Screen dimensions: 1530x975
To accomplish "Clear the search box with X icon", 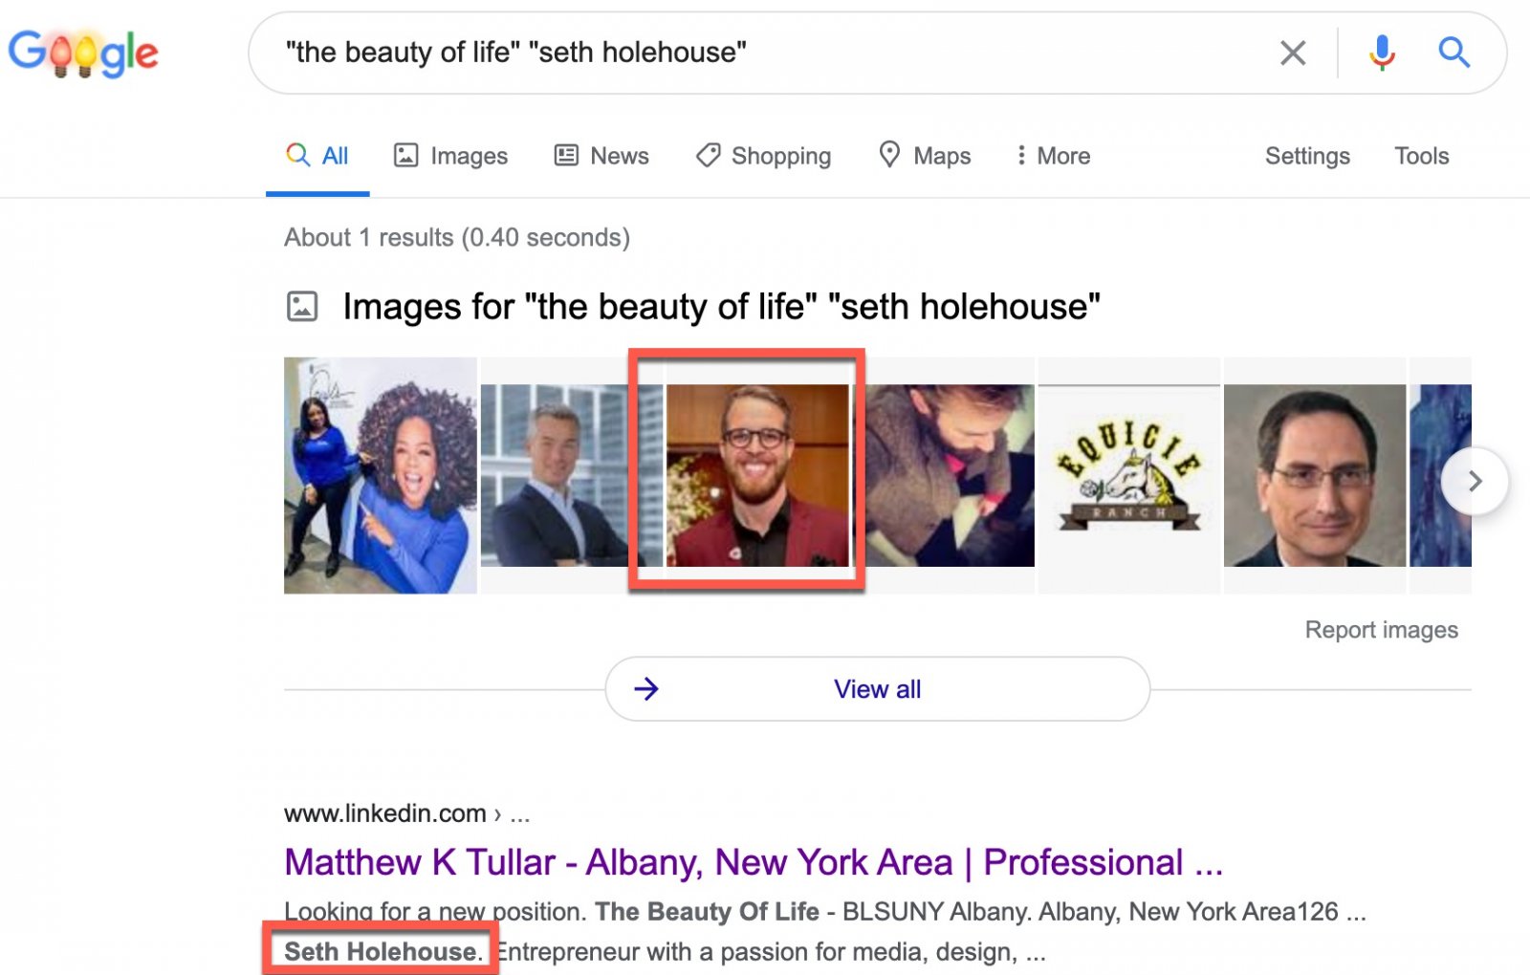I will pyautogui.click(x=1293, y=53).
